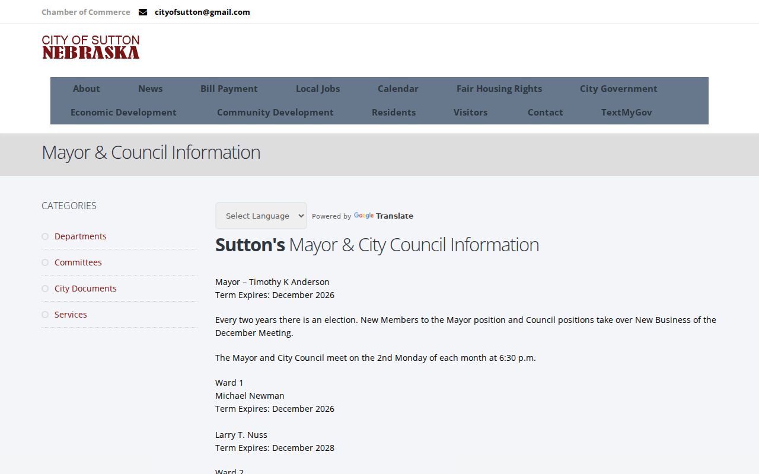Open the News menu item
759x474 pixels.
150,89
